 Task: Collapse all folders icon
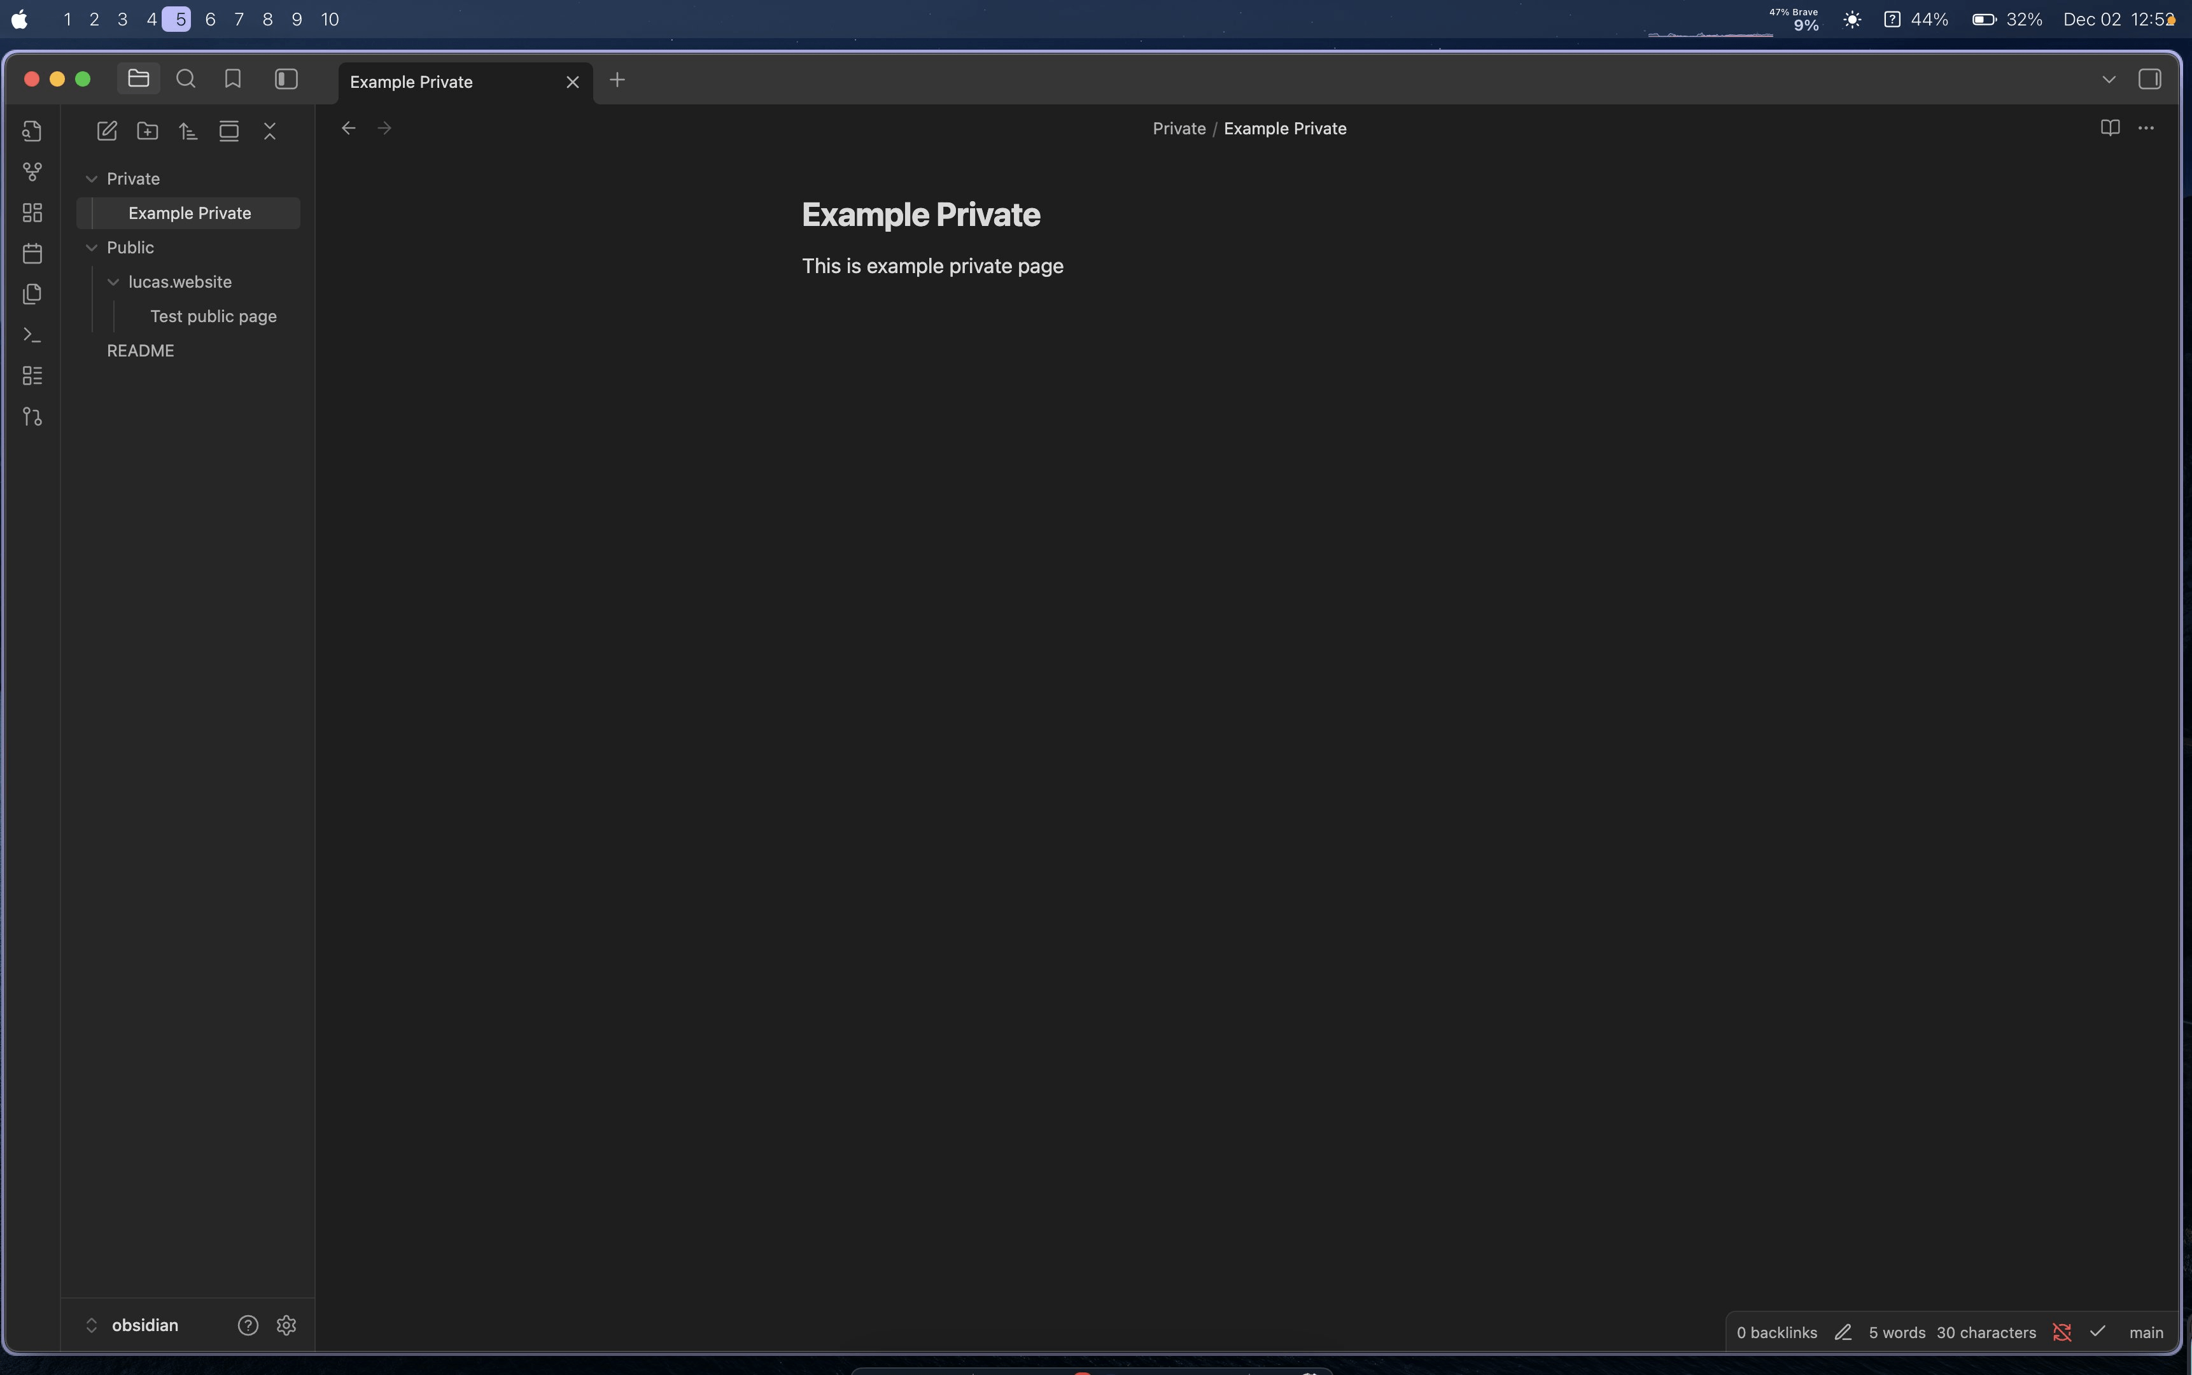point(270,132)
